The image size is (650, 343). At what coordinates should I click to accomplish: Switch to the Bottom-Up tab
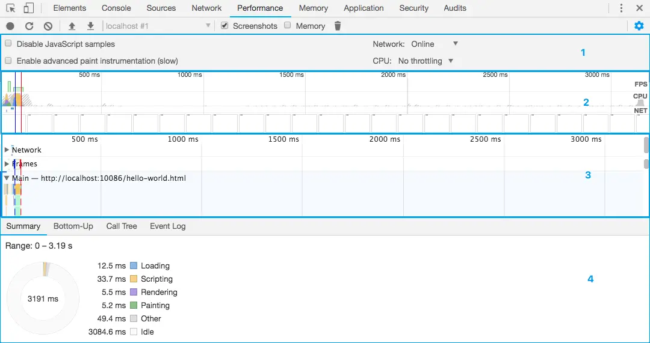(73, 226)
